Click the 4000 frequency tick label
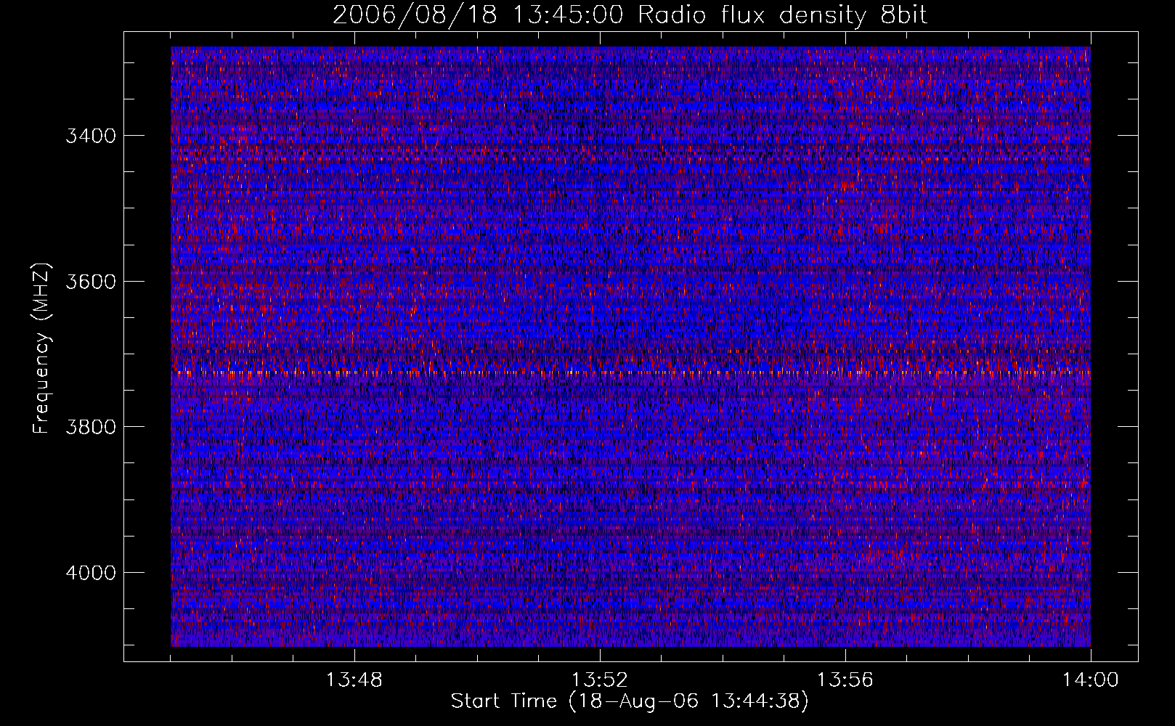The width and height of the screenshot is (1175, 726). (x=91, y=573)
